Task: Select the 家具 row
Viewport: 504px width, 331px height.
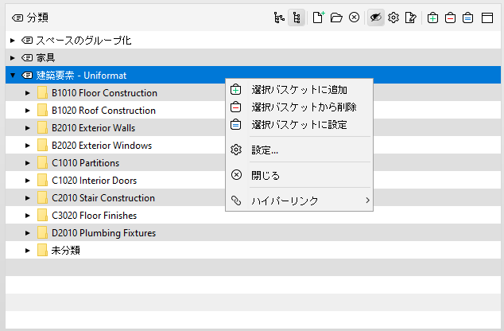Action: 253,58
